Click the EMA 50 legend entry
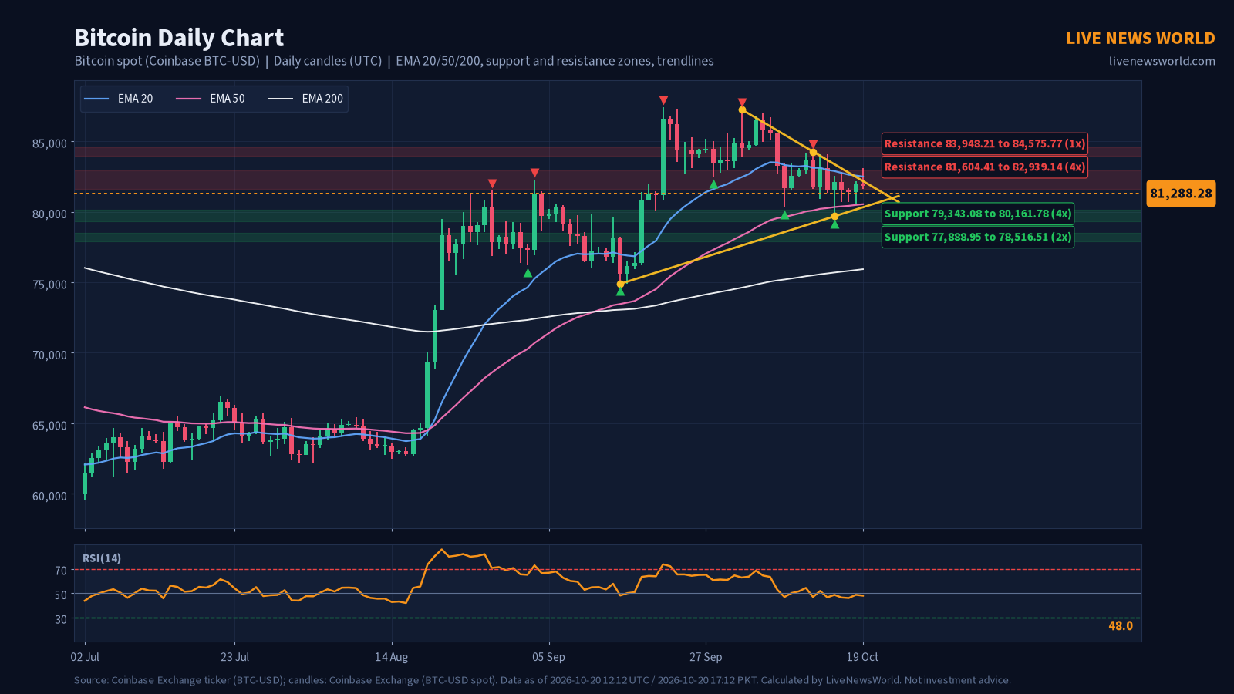 coord(211,99)
